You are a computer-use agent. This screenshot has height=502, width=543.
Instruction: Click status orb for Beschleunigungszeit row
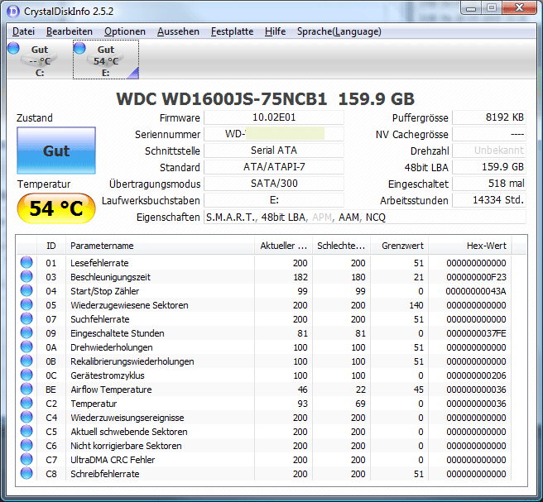point(26,276)
